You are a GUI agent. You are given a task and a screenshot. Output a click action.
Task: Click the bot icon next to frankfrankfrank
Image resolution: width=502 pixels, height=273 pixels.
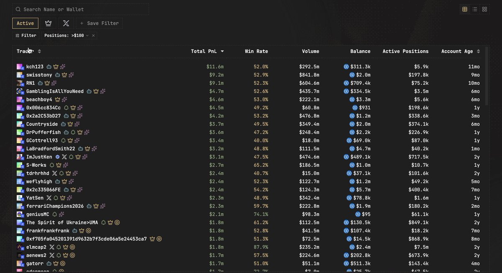coord(74,231)
